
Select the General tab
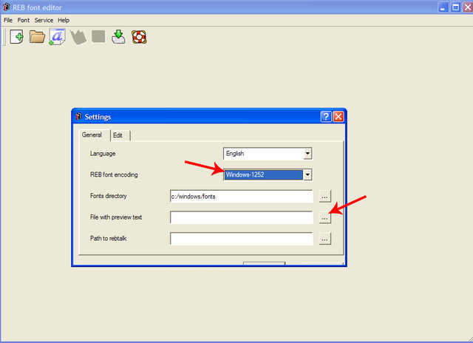92,135
